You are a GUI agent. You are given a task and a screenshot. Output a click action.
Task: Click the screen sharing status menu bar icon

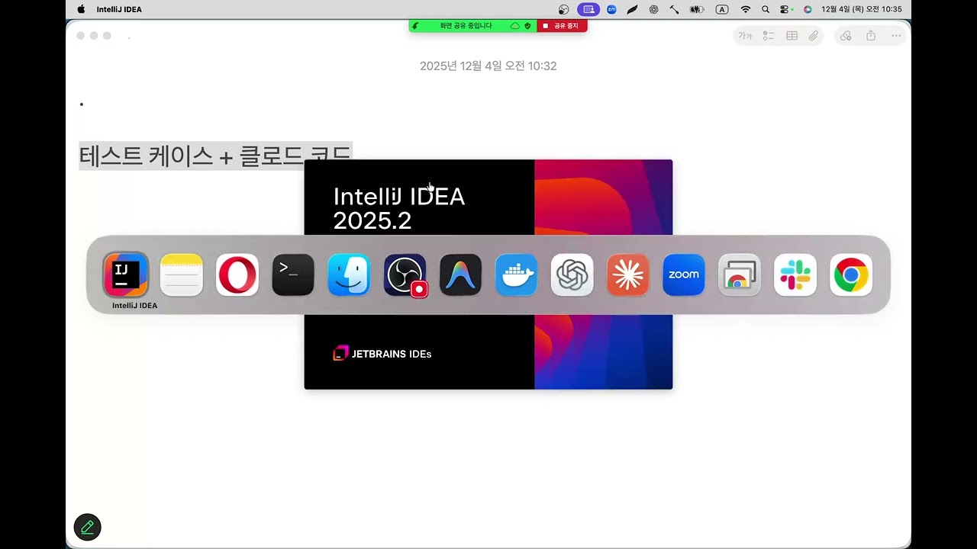[588, 9]
